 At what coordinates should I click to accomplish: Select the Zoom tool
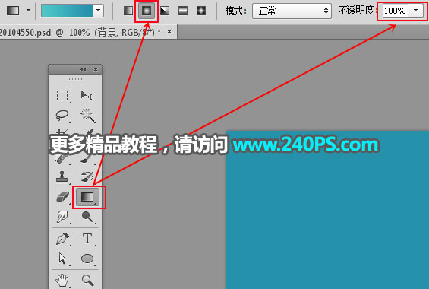click(x=87, y=280)
